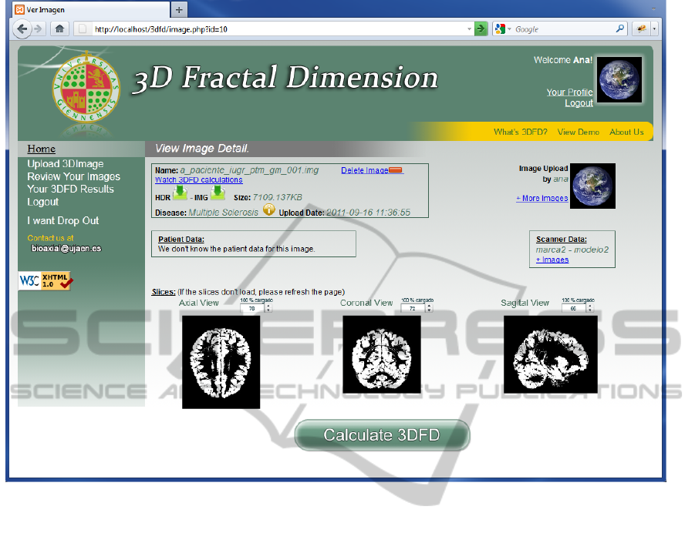The image size is (695, 533).
Task: Download the IMG file via green arrow icon
Action: coord(218,193)
